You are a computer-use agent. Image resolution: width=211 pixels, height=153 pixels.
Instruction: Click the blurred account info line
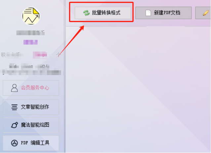(32, 72)
